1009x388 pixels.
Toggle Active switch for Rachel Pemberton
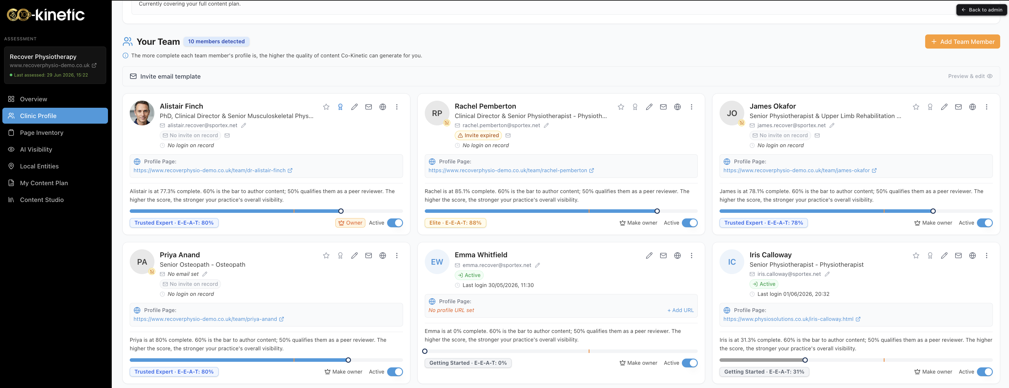[690, 223]
